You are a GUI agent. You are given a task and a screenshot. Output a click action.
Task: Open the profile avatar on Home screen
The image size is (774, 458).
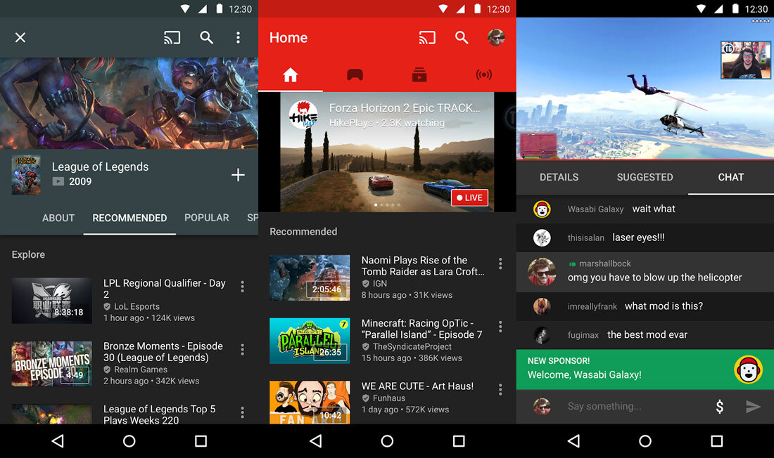(x=496, y=37)
